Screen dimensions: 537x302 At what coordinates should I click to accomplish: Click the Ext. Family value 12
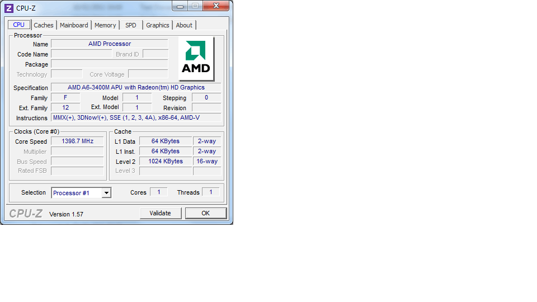point(65,107)
